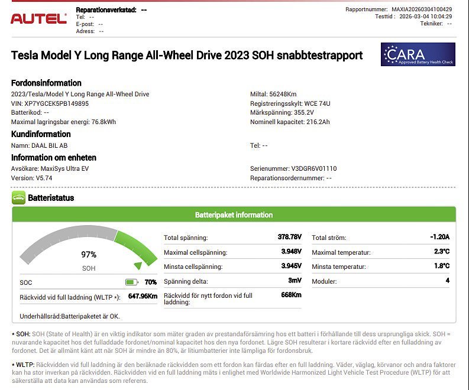Image resolution: width=469 pixels, height=390 pixels.
Task: Click the report number MAXIA20260304100429
Action: tap(422, 9)
